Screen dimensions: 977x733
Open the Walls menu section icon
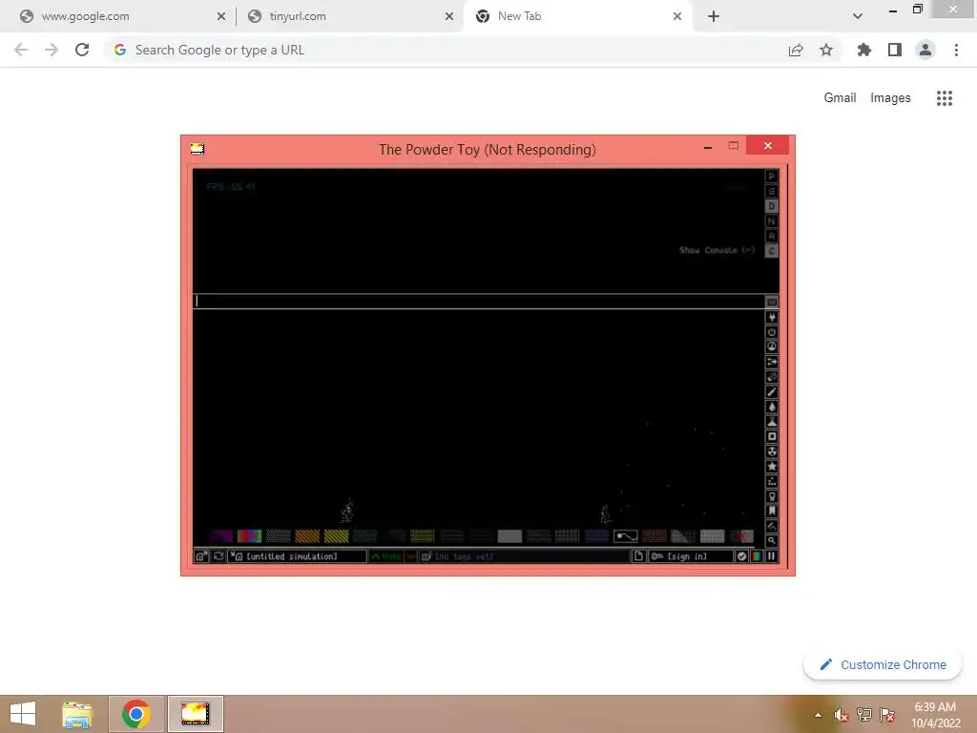[771, 303]
